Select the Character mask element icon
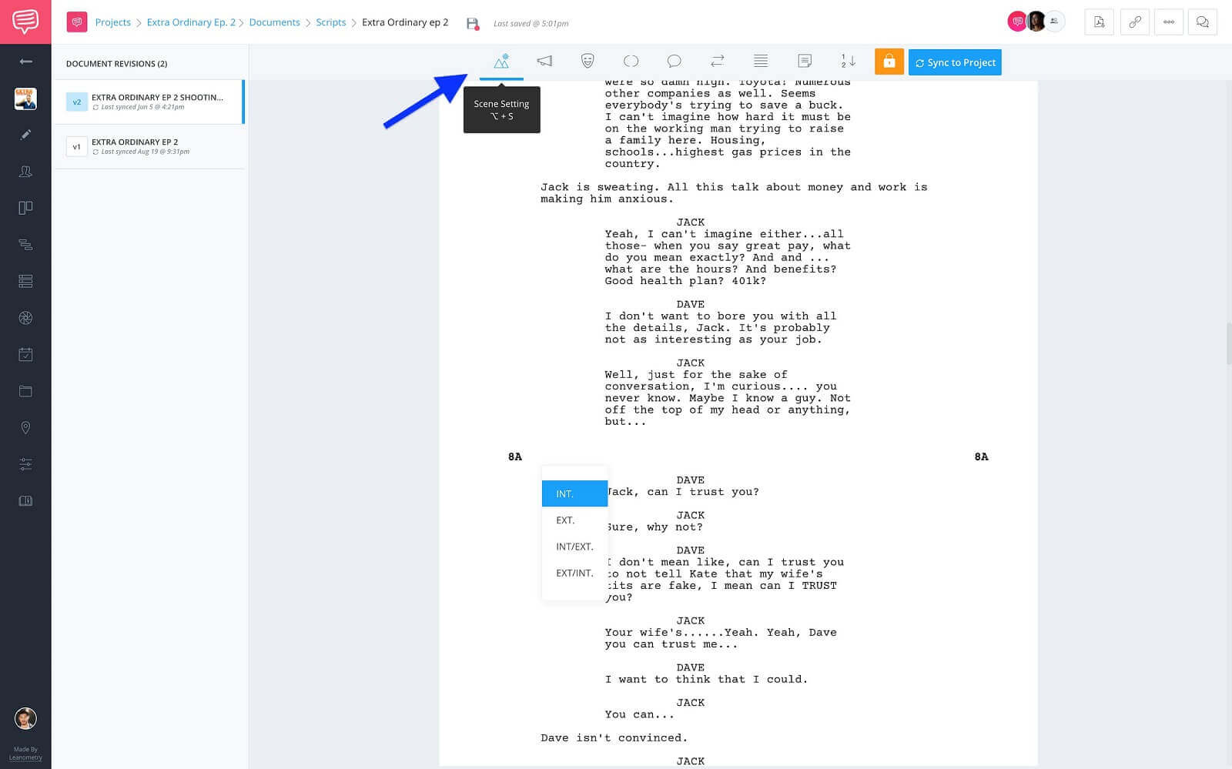 (x=588, y=62)
